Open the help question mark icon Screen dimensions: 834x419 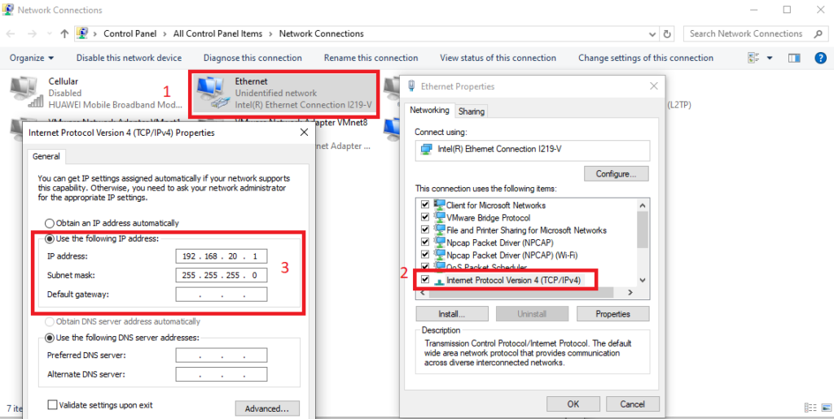coord(818,58)
